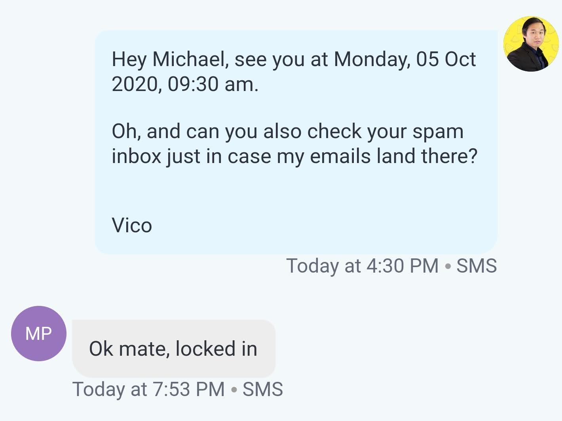Click the SMS label under Michael's reply
This screenshot has height=421, width=562.
(x=262, y=389)
